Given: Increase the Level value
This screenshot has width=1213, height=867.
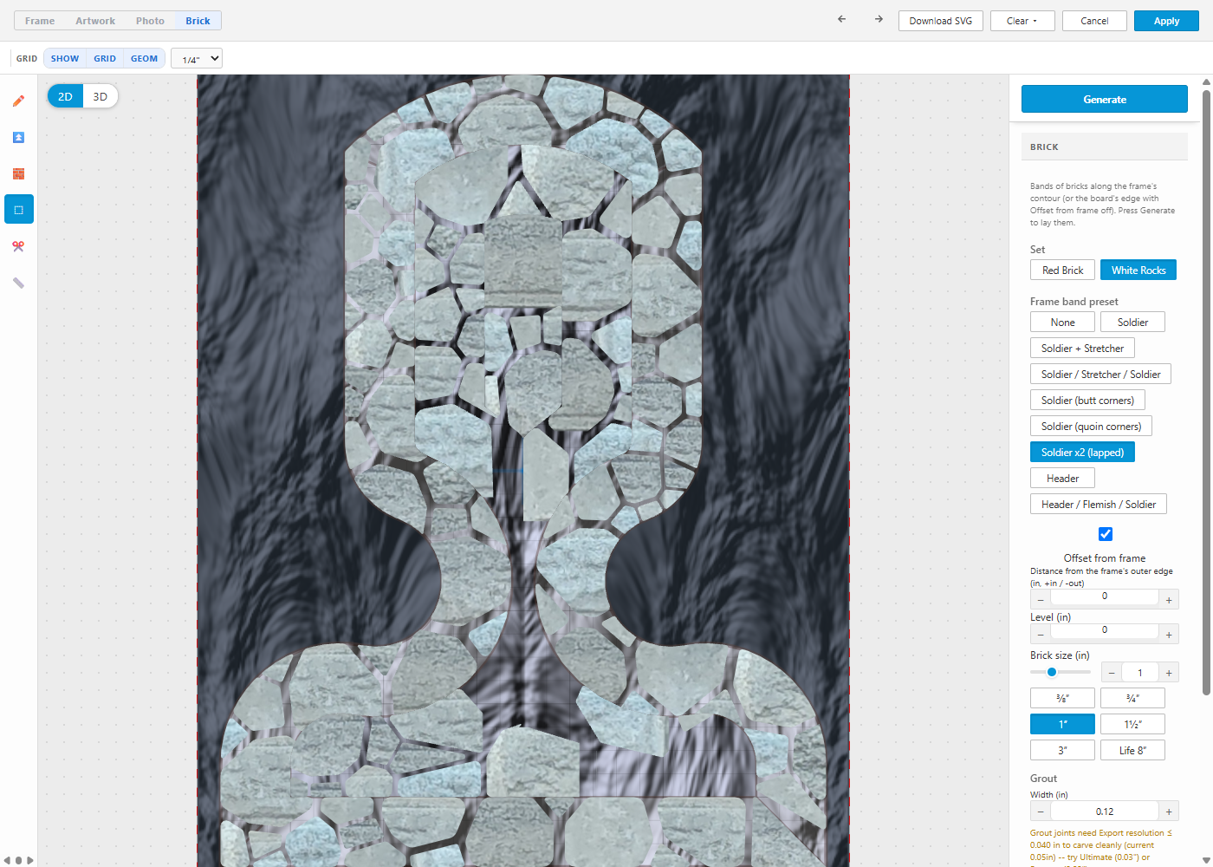Looking at the screenshot, I should point(1169,635).
